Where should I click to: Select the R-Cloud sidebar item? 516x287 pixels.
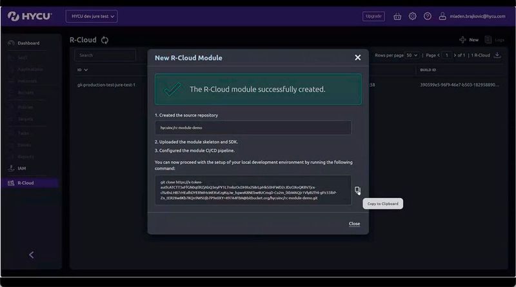tap(30, 183)
